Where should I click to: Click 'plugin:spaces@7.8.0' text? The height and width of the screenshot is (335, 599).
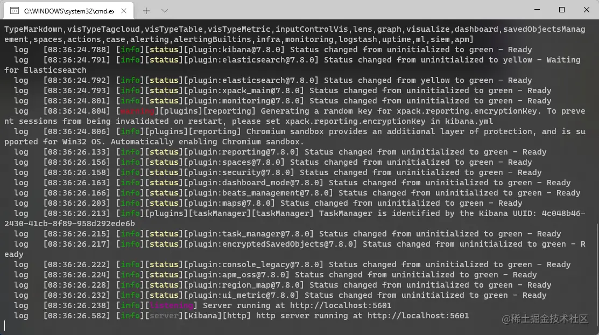coord(234,163)
